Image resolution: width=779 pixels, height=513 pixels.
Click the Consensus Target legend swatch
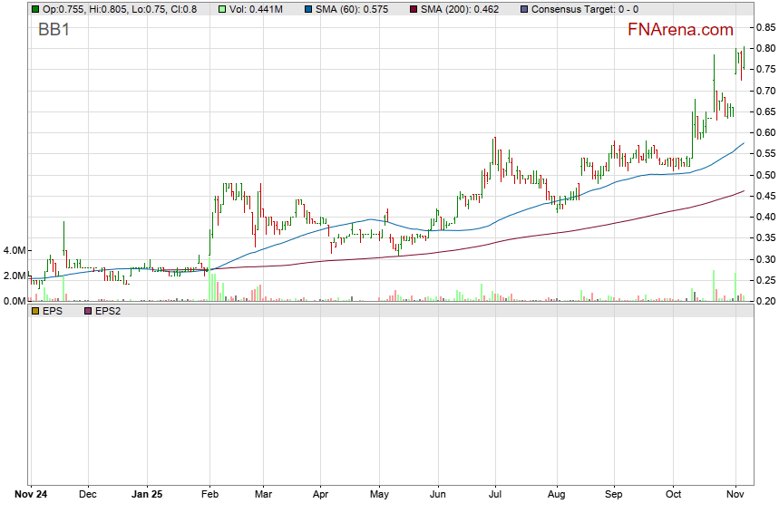[524, 9]
